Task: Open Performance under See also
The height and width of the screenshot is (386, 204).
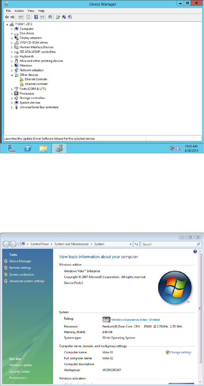Action: [x=18, y=378]
